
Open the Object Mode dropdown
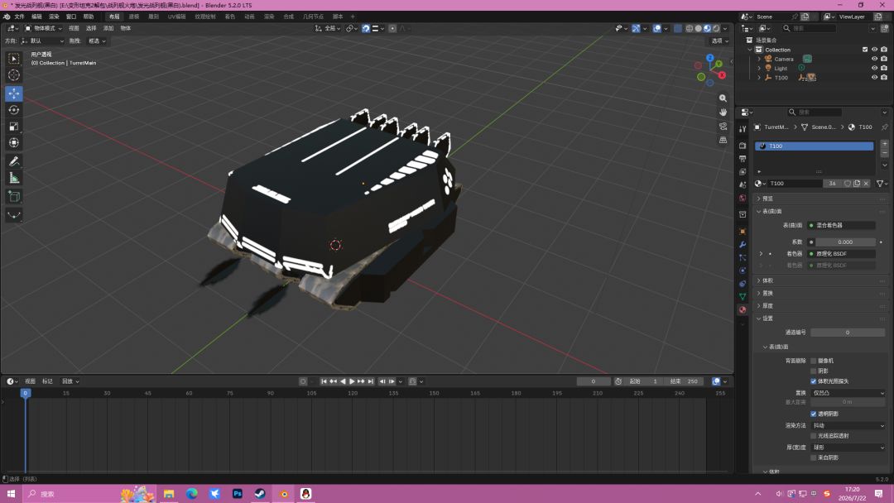[x=43, y=28]
